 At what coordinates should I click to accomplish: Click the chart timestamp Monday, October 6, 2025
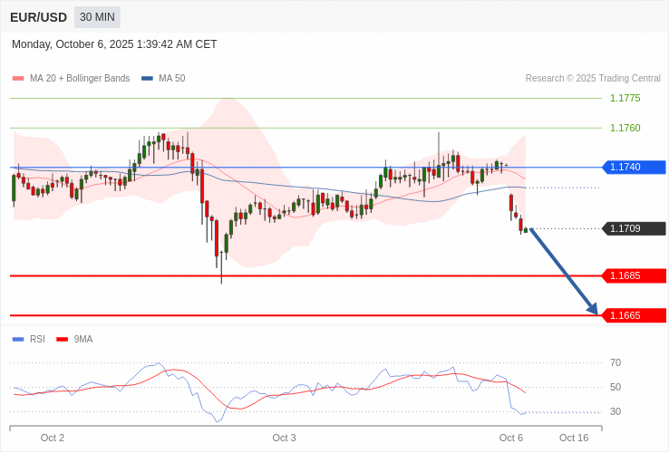(114, 44)
